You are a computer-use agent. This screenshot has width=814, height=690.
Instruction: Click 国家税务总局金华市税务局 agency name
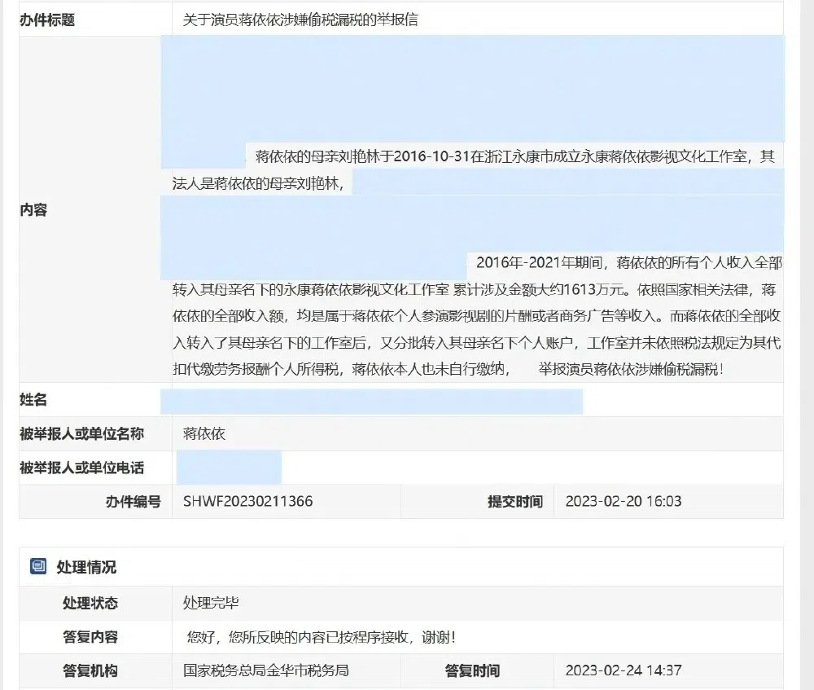pyautogui.click(x=266, y=671)
